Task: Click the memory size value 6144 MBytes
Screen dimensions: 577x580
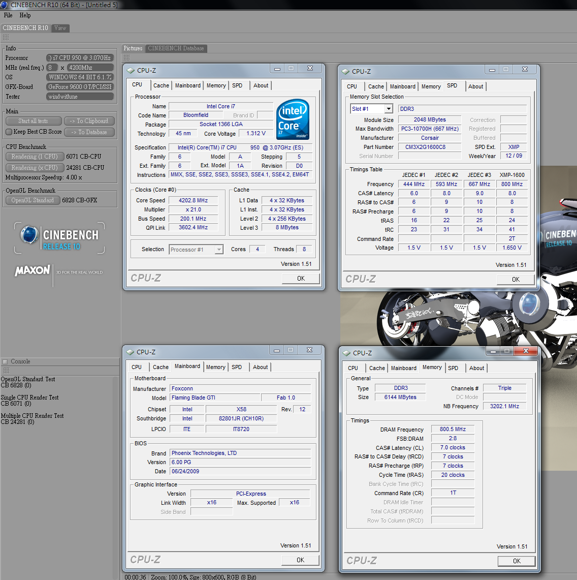Action: pos(400,397)
